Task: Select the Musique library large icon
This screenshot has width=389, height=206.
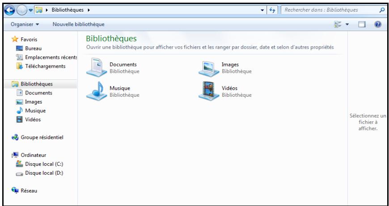Action: click(97, 91)
